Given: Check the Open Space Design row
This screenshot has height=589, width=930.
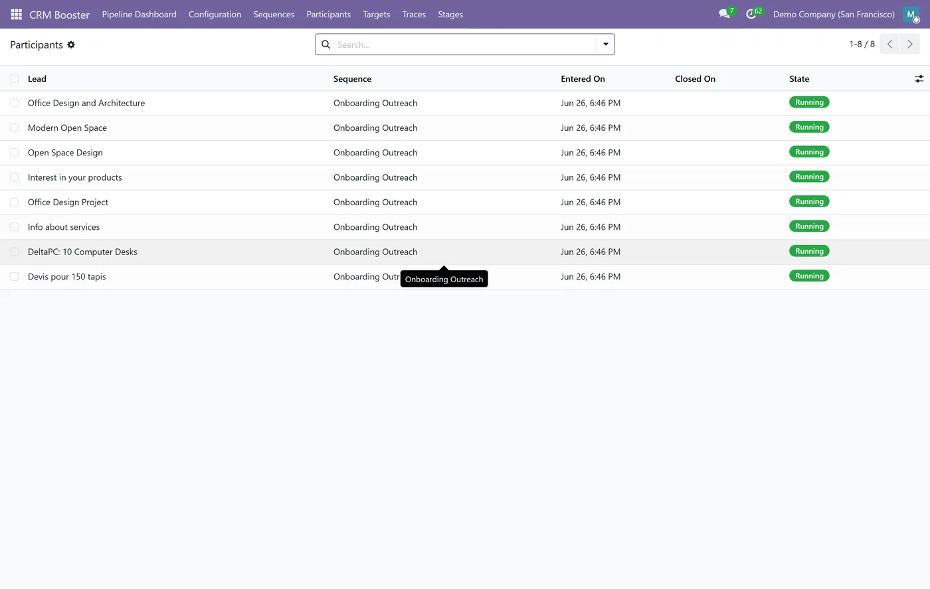Looking at the screenshot, I should [x=14, y=153].
